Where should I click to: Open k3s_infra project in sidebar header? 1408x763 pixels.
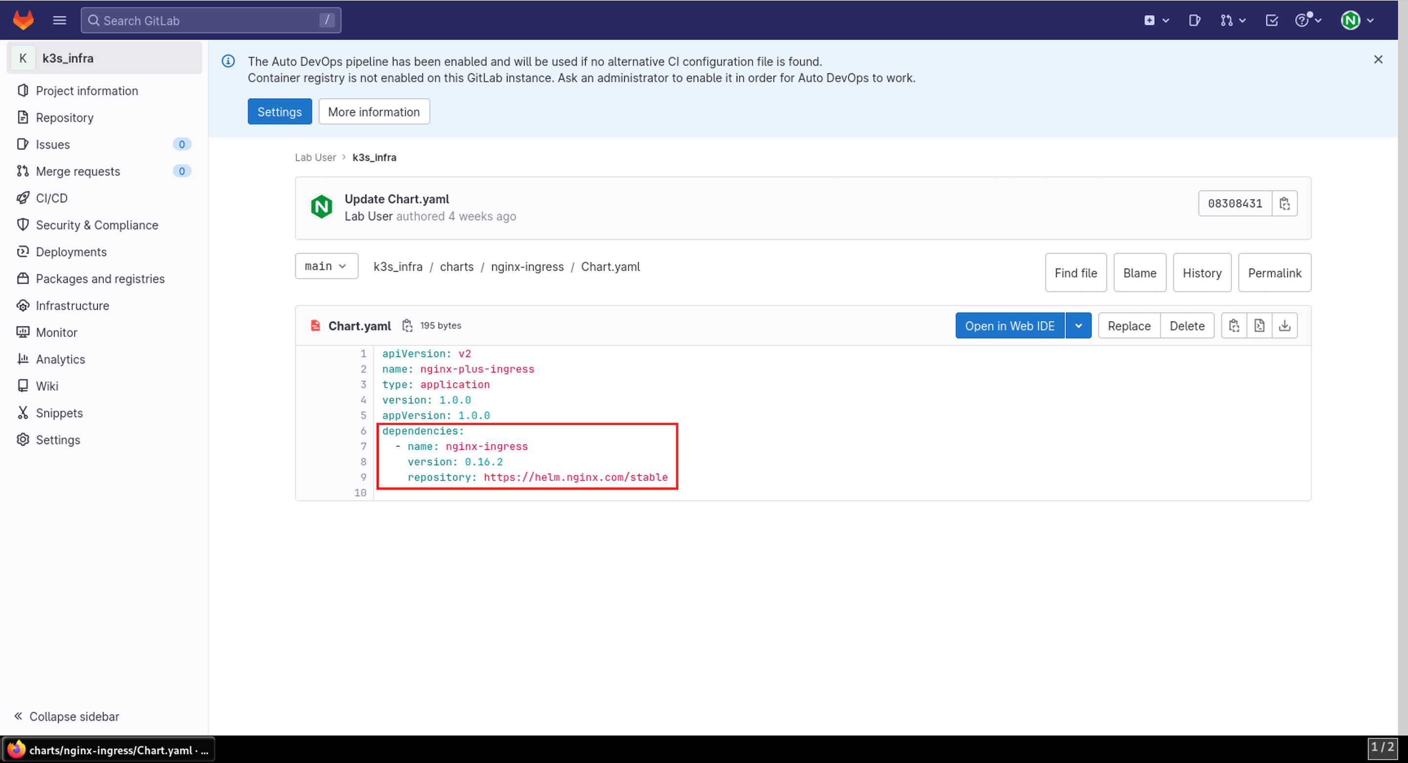[x=105, y=58]
